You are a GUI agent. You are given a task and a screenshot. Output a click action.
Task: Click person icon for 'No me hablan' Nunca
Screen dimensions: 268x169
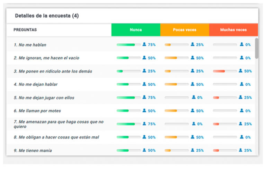point(144,44)
